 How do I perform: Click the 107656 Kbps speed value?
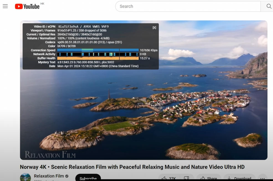tap(149, 50)
